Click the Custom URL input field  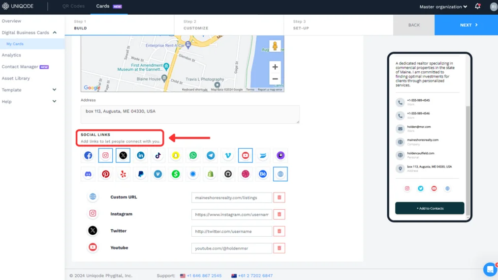click(x=231, y=197)
